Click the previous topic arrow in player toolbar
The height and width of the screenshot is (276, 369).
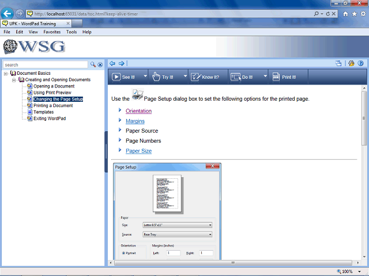click(112, 63)
